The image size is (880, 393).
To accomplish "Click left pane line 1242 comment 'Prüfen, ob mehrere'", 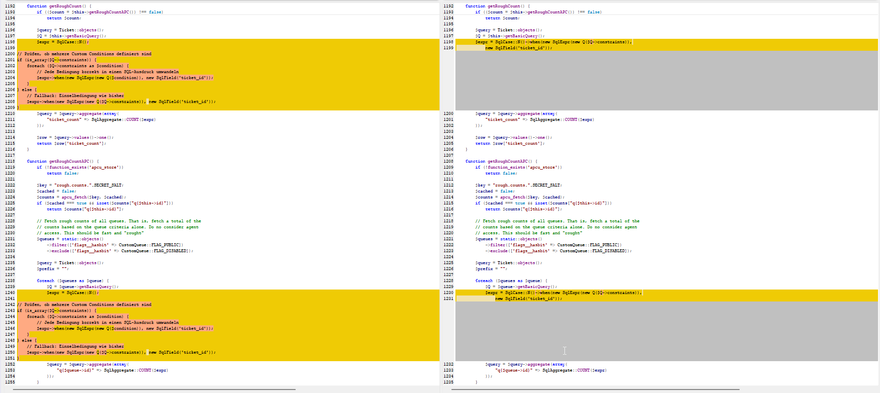I will coord(84,304).
